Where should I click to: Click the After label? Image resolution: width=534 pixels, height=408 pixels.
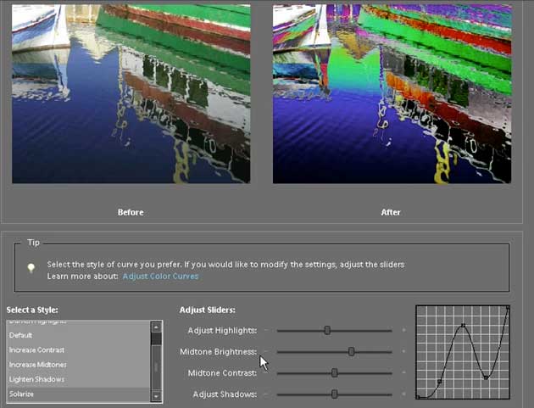pyautogui.click(x=391, y=212)
